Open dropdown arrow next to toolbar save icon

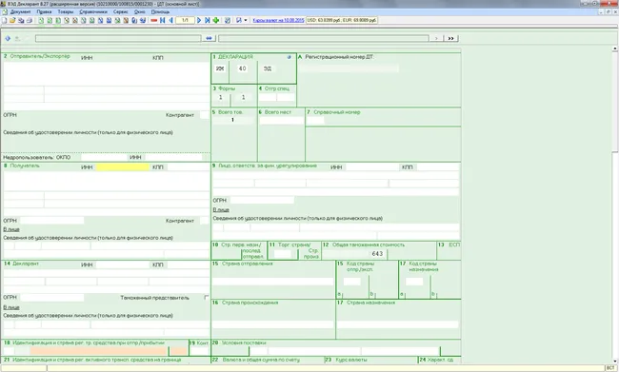(246, 20)
